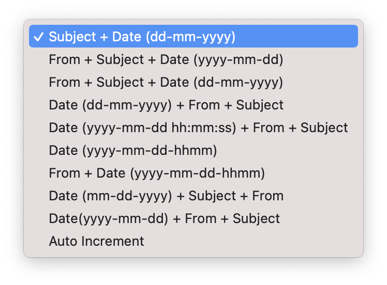Viewport: 387px width, 285px height.
Task: Choose the Auto Increment option
Action: coord(96,241)
